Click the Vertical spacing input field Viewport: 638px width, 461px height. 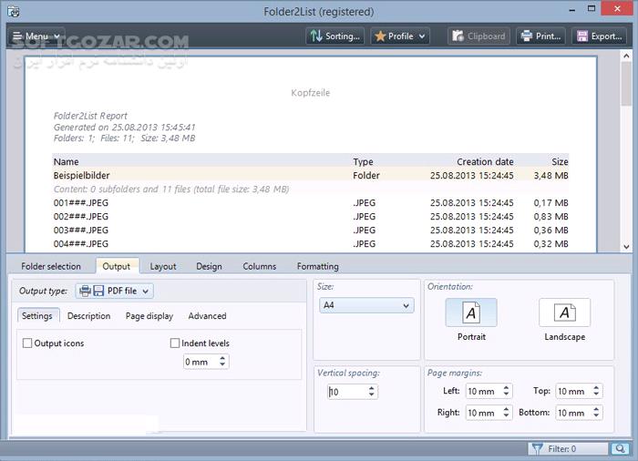click(x=346, y=392)
